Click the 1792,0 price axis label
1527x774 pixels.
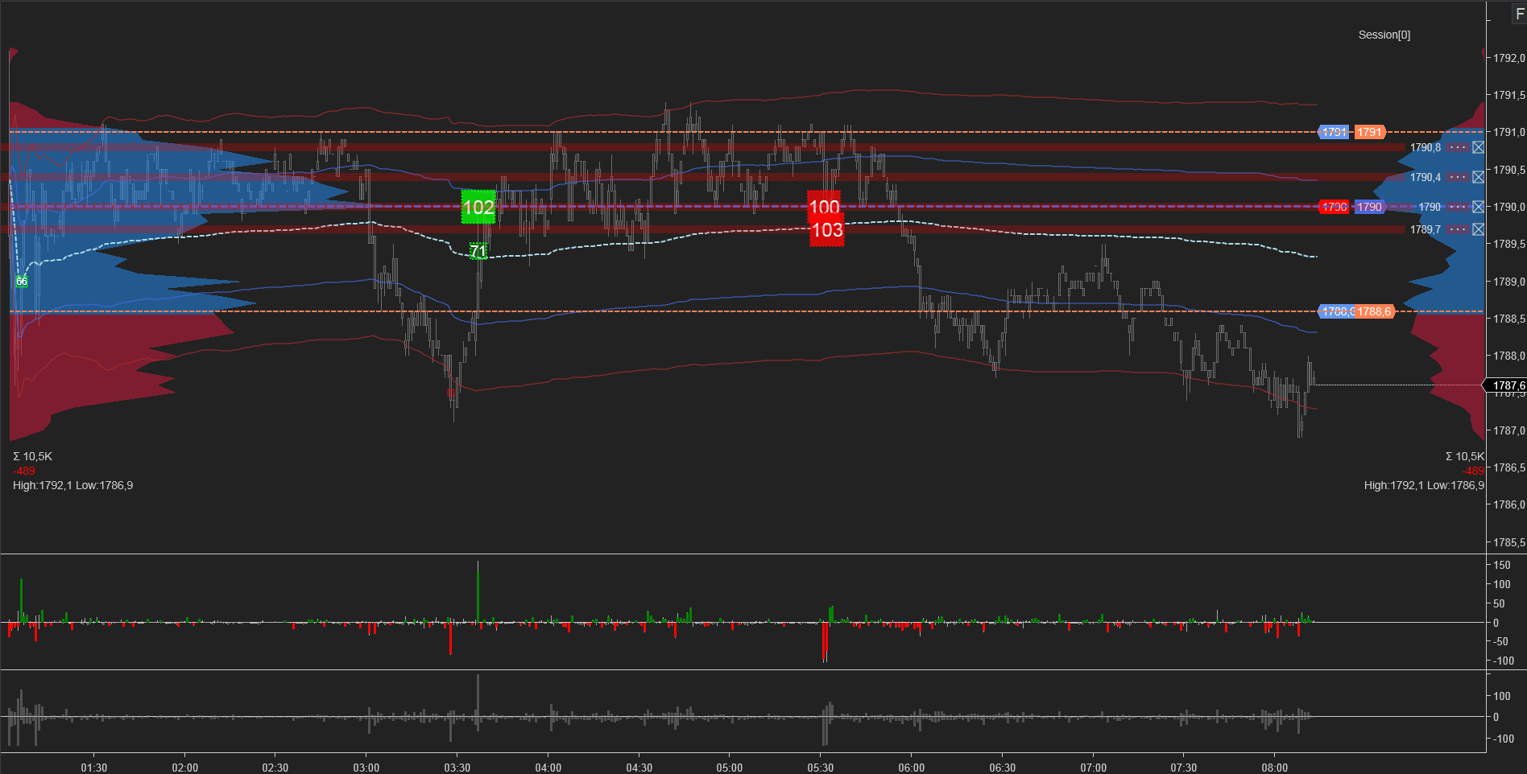pos(1509,58)
